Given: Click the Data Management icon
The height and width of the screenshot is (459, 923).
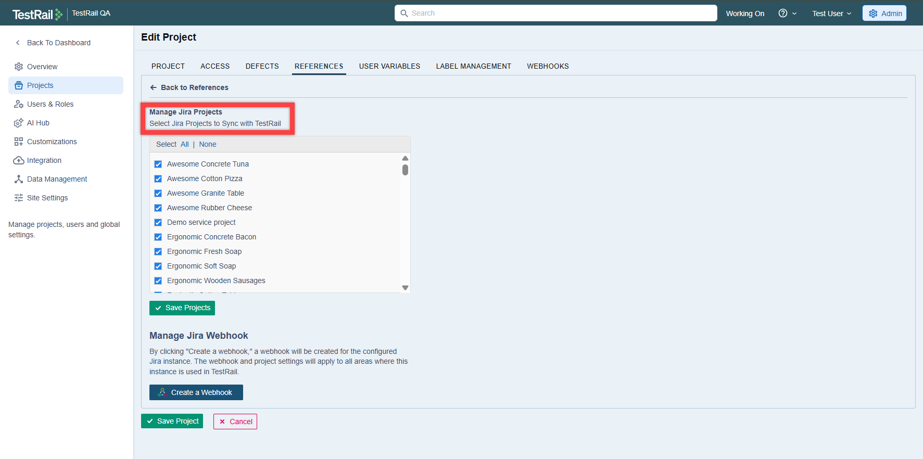Looking at the screenshot, I should pos(19,179).
